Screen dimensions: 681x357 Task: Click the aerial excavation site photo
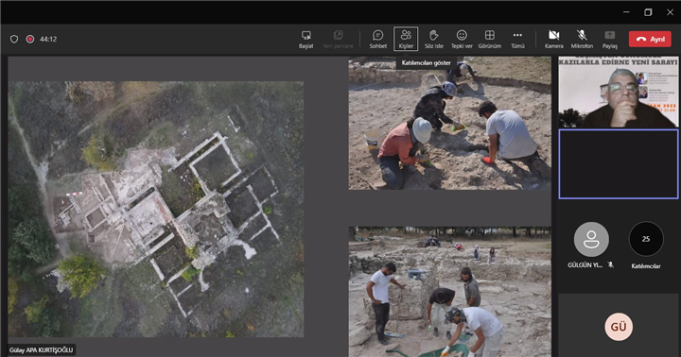tap(156, 209)
